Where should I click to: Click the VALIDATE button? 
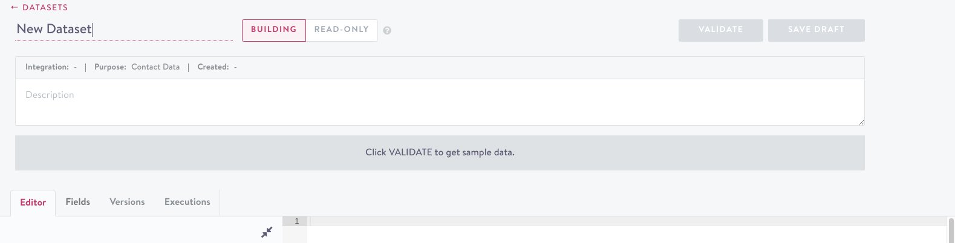point(721,30)
